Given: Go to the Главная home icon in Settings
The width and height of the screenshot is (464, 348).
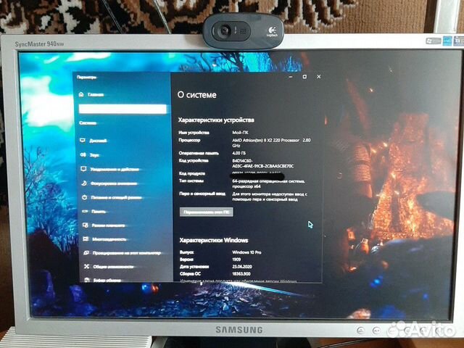Looking at the screenshot, I should 81,94.
